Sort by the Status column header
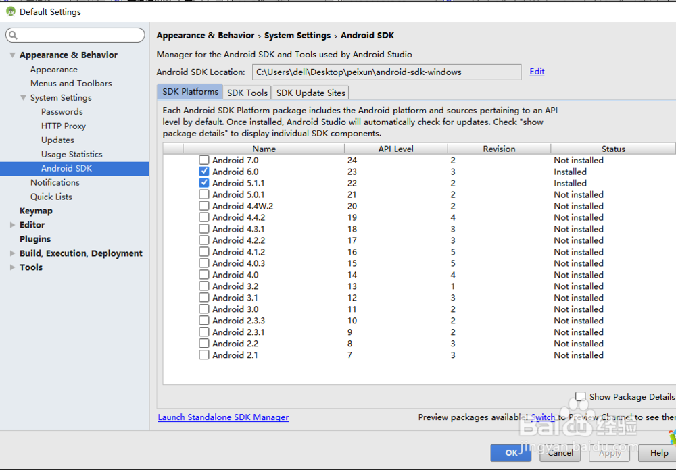This screenshot has height=470, width=676. [613, 149]
